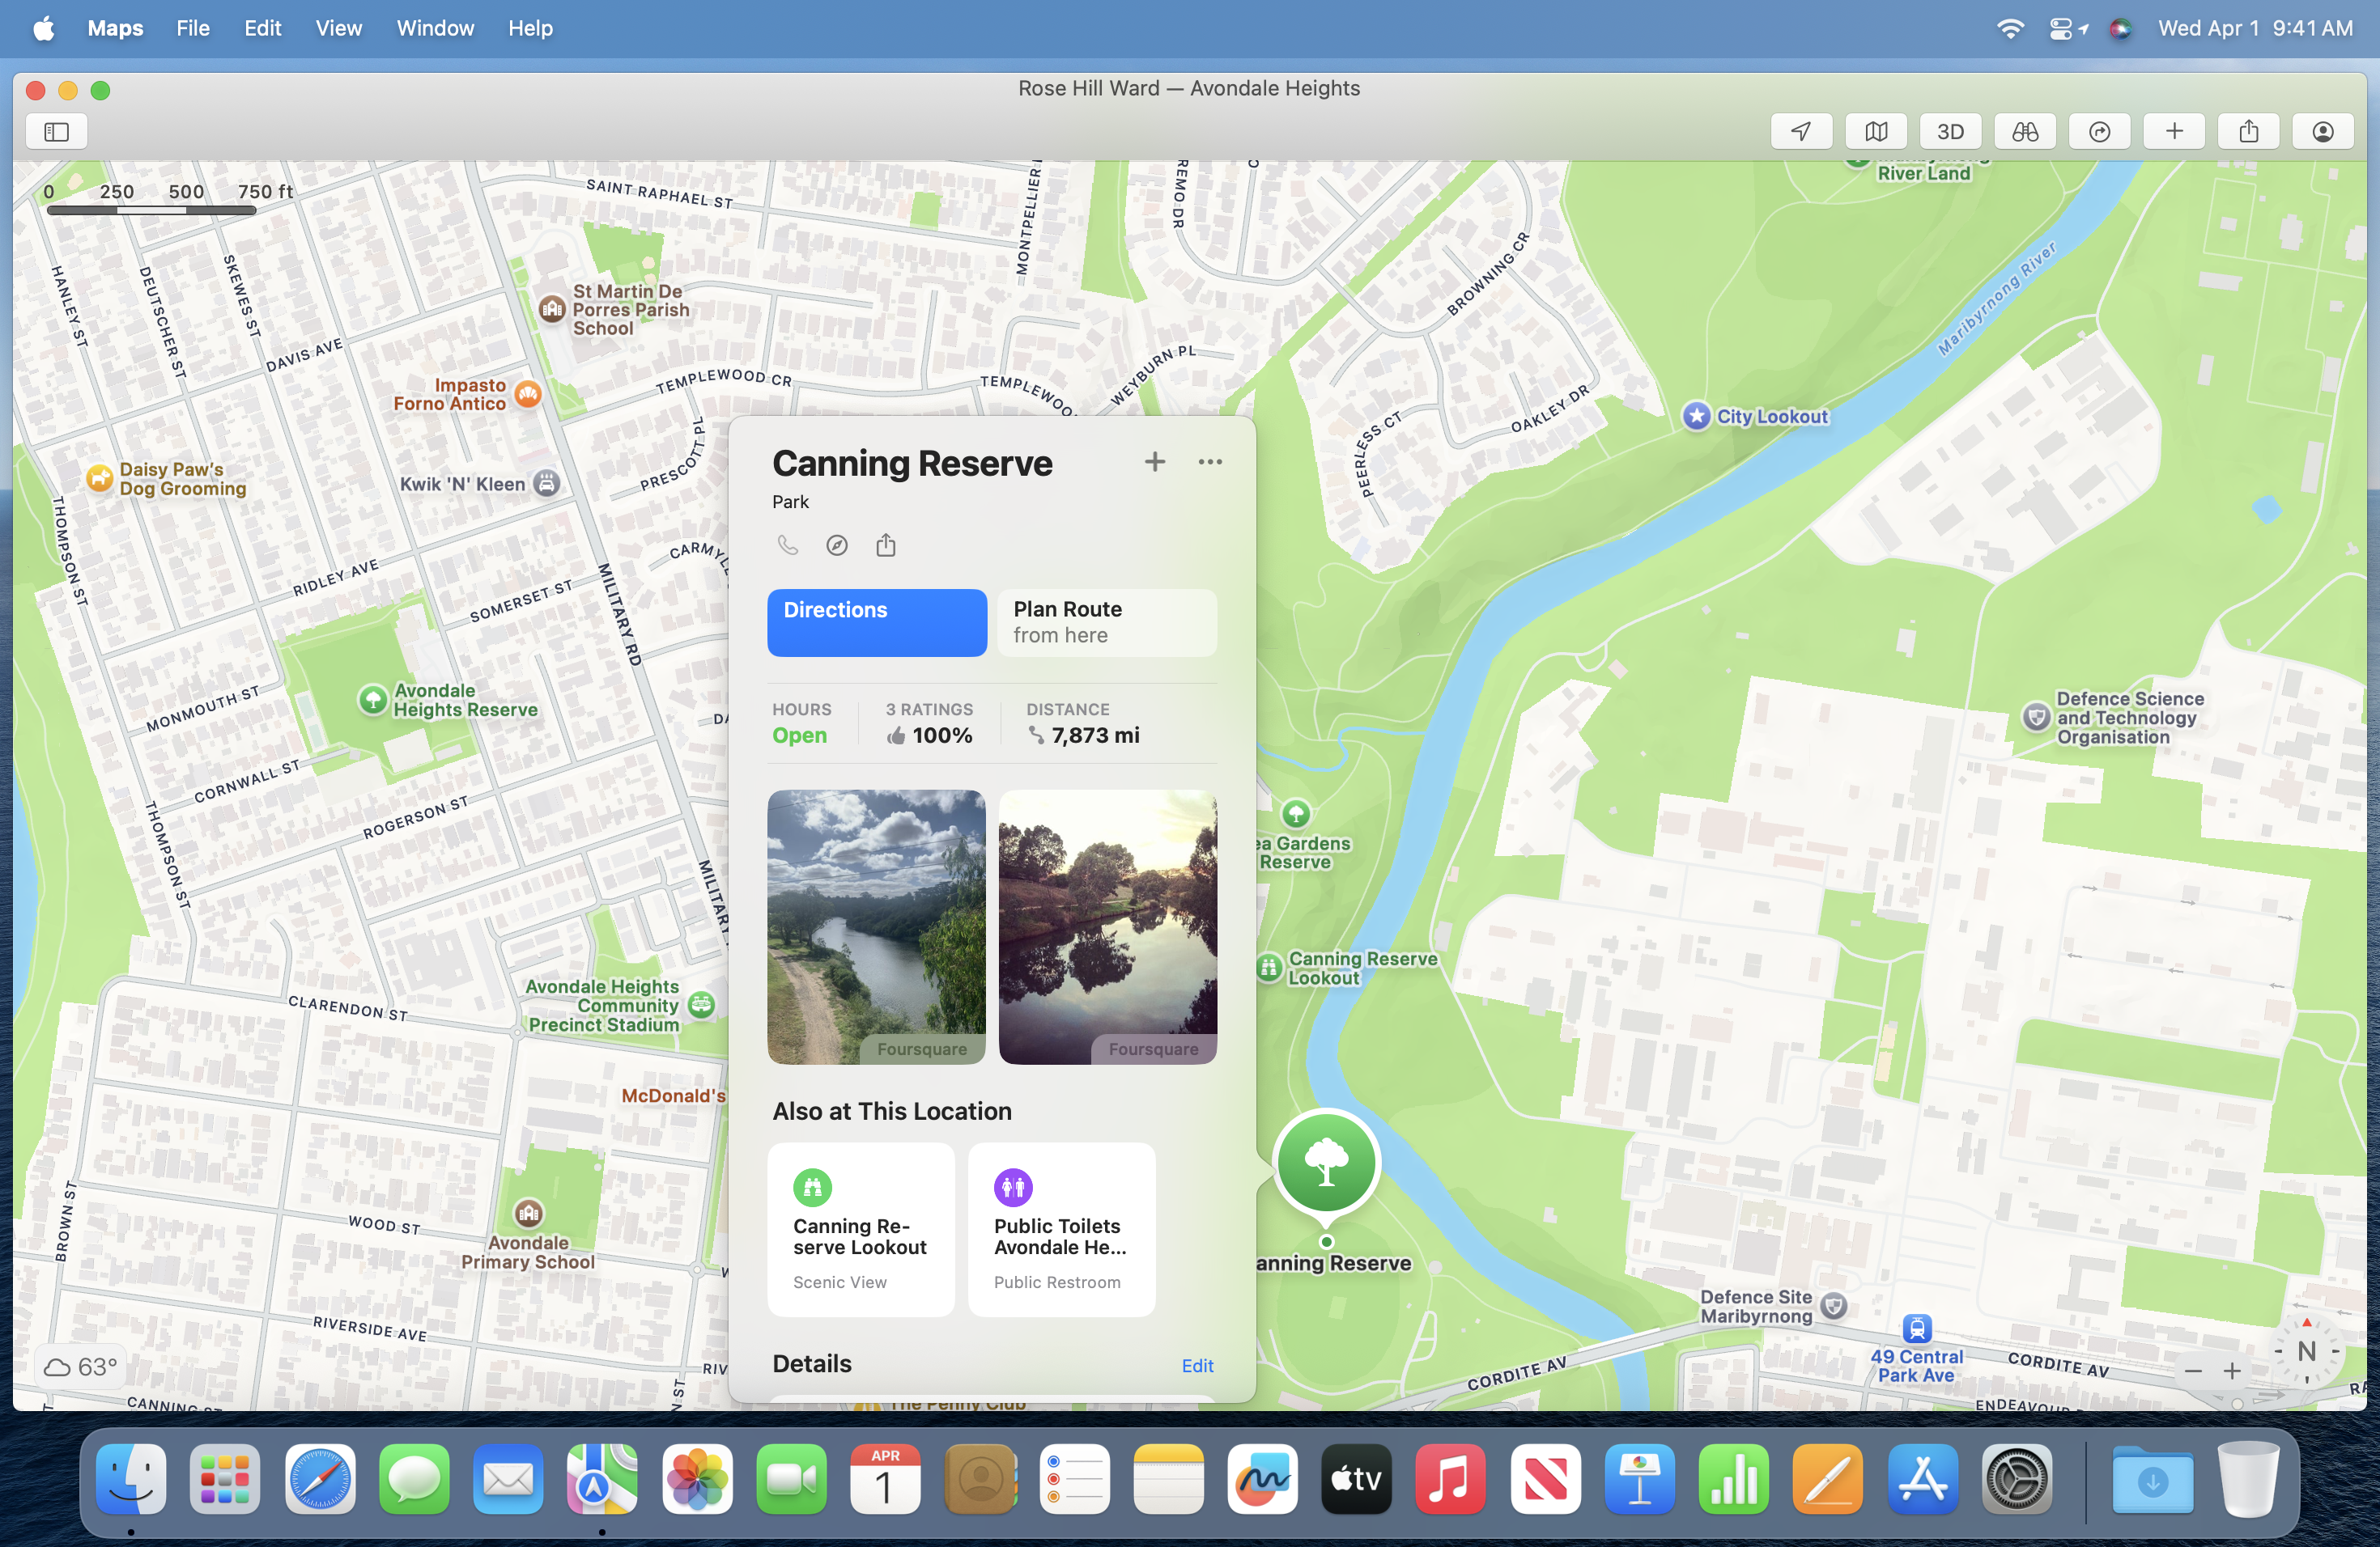The image size is (2380, 1547).
Task: Click the zoom in plus control
Action: pos(2232,1371)
